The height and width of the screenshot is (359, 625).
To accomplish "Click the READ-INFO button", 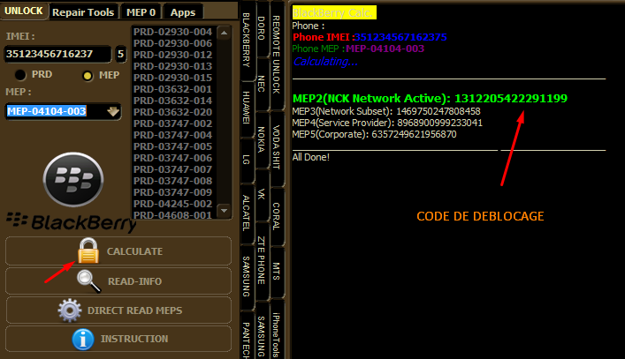I will coord(118,281).
